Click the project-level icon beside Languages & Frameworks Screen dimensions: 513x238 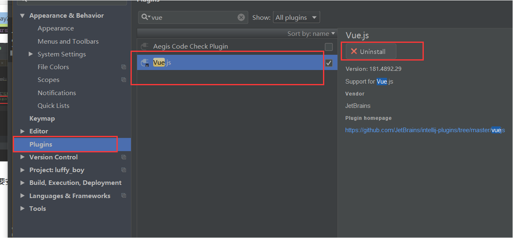point(123,196)
